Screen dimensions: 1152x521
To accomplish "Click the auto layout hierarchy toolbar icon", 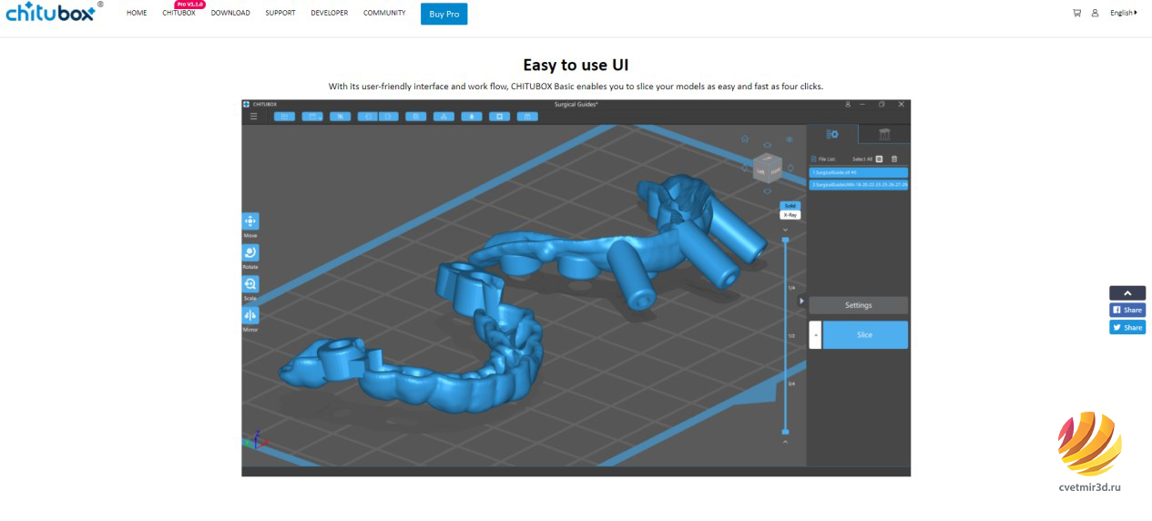I will click(x=443, y=117).
